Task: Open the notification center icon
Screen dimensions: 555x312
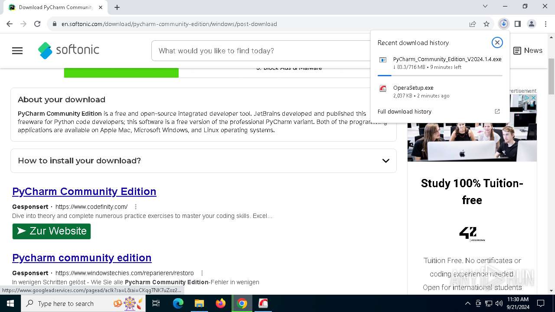Action: [541, 303]
